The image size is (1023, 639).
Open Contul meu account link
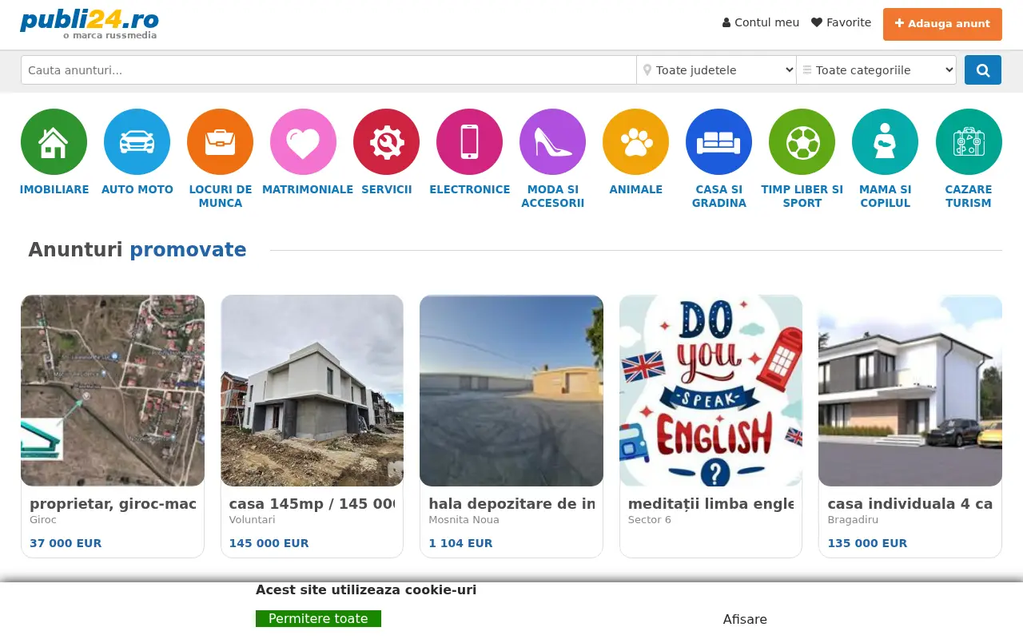click(761, 22)
